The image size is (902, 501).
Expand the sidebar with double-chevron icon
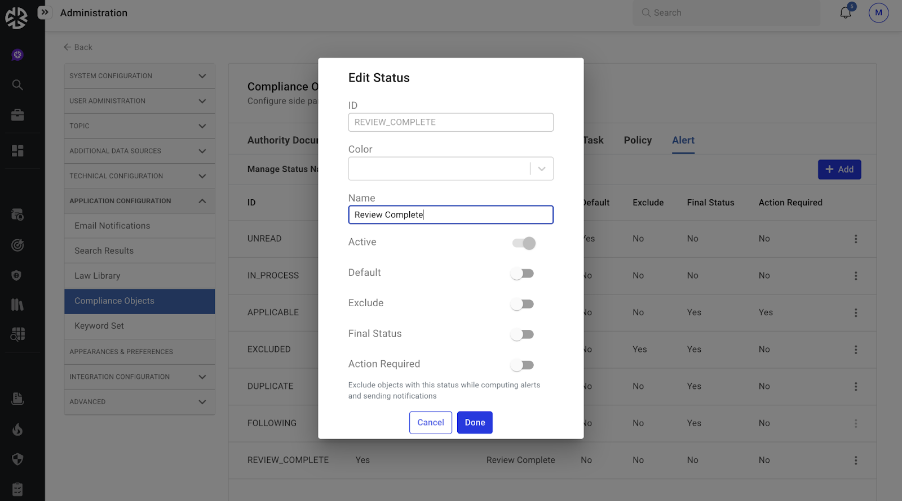[x=45, y=12]
